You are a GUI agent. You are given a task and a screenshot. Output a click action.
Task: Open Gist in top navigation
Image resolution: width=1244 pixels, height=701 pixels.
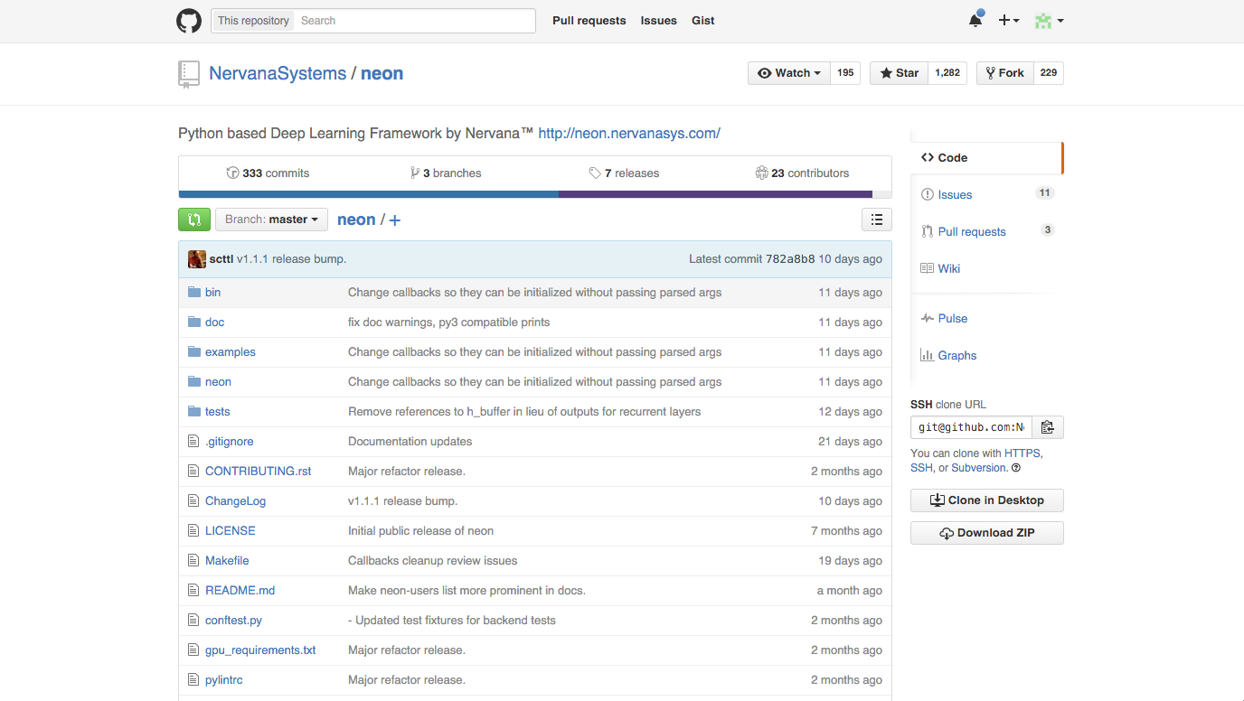[703, 21]
